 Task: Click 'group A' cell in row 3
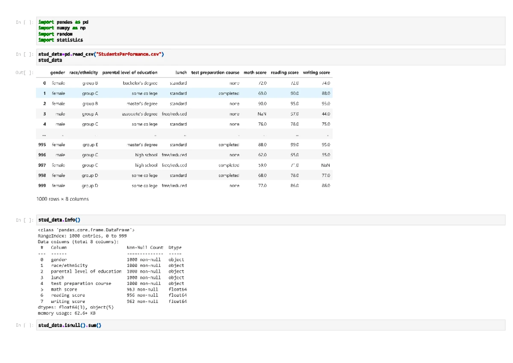point(90,114)
